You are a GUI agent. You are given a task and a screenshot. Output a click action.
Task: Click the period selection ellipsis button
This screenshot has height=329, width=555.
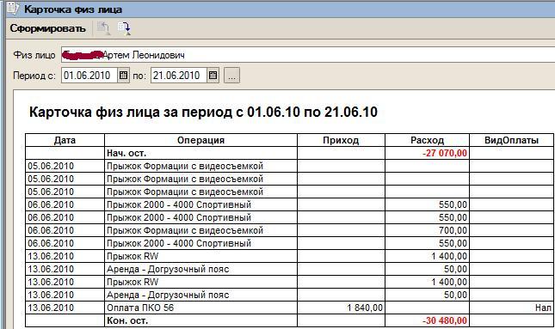pos(231,76)
